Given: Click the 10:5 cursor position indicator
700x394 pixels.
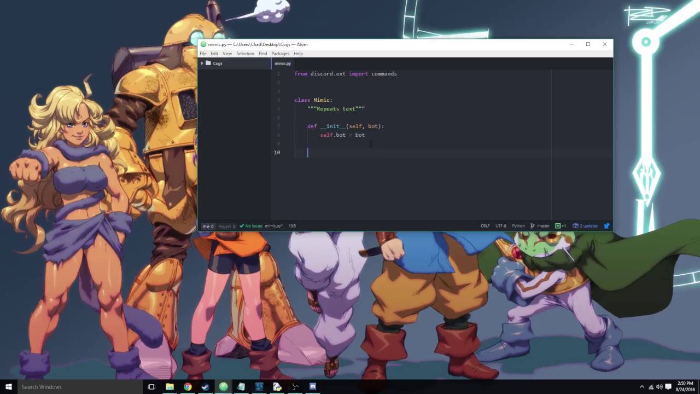Looking at the screenshot, I should coord(292,226).
